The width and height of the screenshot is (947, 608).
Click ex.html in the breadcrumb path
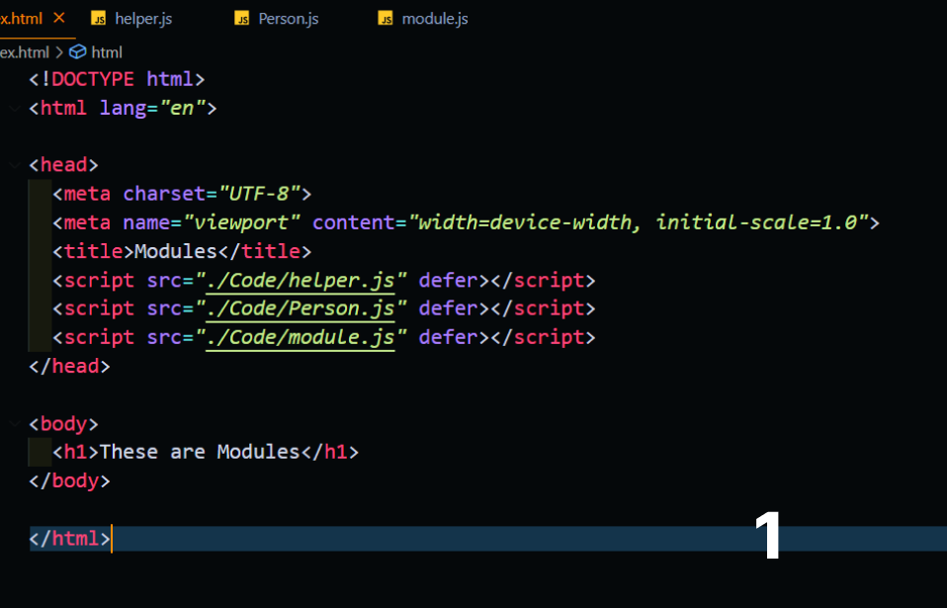coord(24,51)
